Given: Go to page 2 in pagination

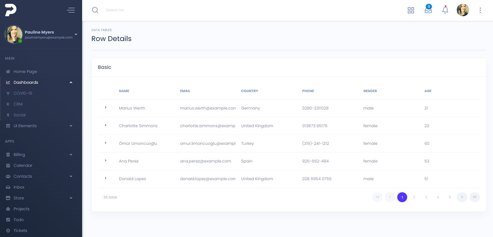Looking at the screenshot, I should (414, 197).
